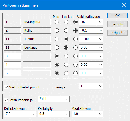Open help with Ohje * button
The height and width of the screenshot is (121, 130).
pyautogui.click(x=117, y=33)
